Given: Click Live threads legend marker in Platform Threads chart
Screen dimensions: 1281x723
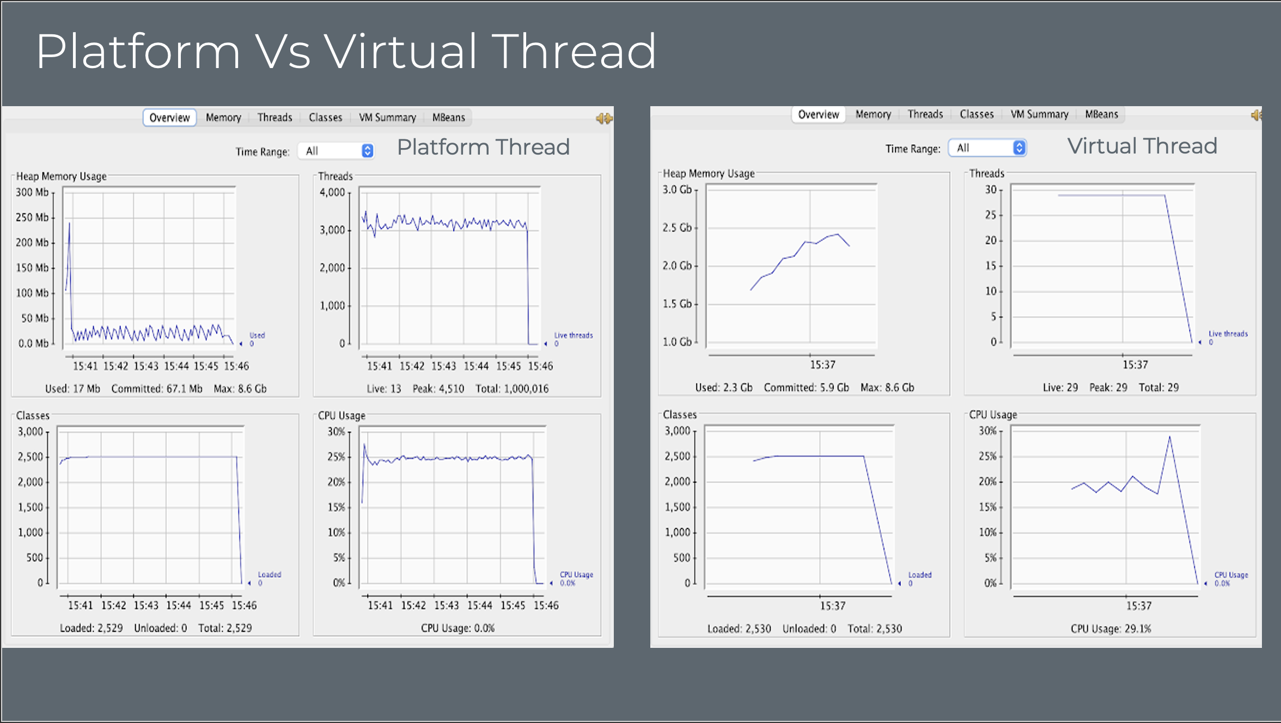Looking at the screenshot, I should point(546,344).
